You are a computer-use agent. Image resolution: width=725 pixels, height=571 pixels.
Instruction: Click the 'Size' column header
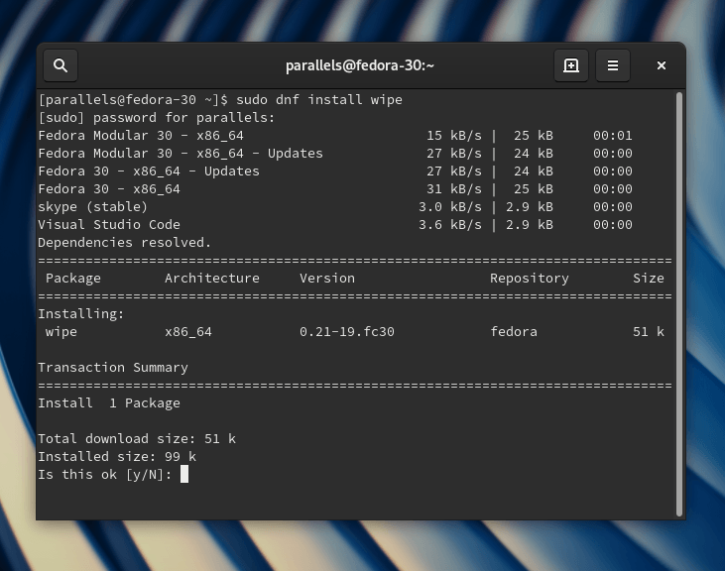[x=649, y=279]
